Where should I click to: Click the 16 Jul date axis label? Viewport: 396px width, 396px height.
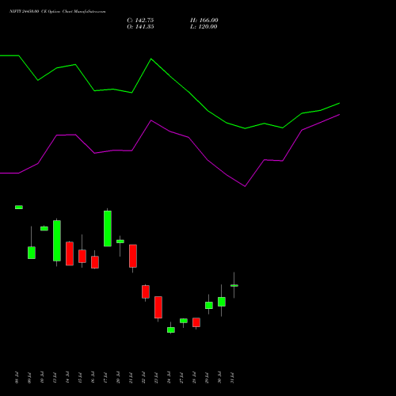tap(93, 378)
